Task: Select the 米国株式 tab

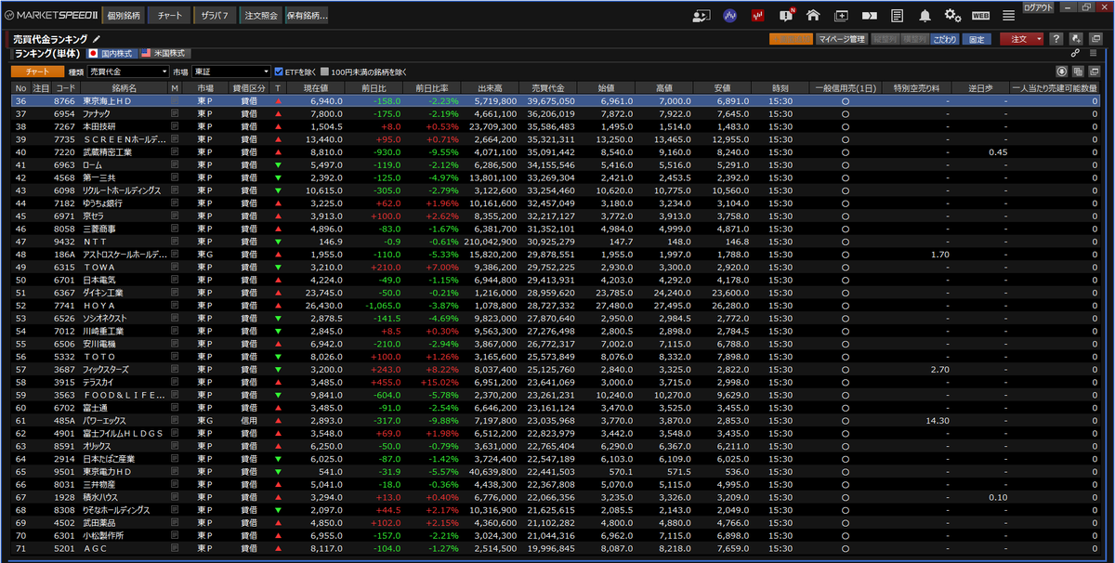Action: pyautogui.click(x=164, y=53)
